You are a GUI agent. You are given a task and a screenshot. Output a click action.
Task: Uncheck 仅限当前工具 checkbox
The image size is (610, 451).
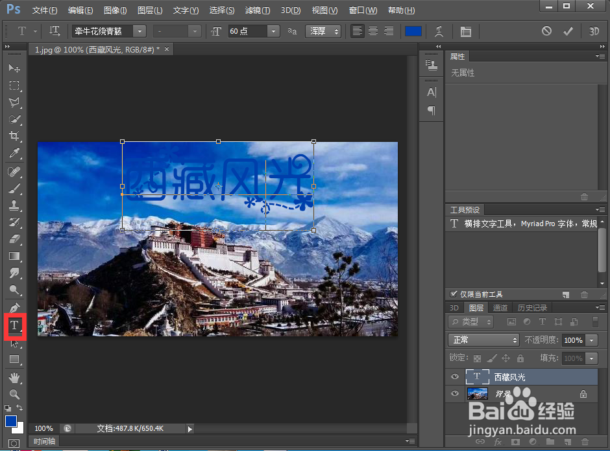point(453,294)
